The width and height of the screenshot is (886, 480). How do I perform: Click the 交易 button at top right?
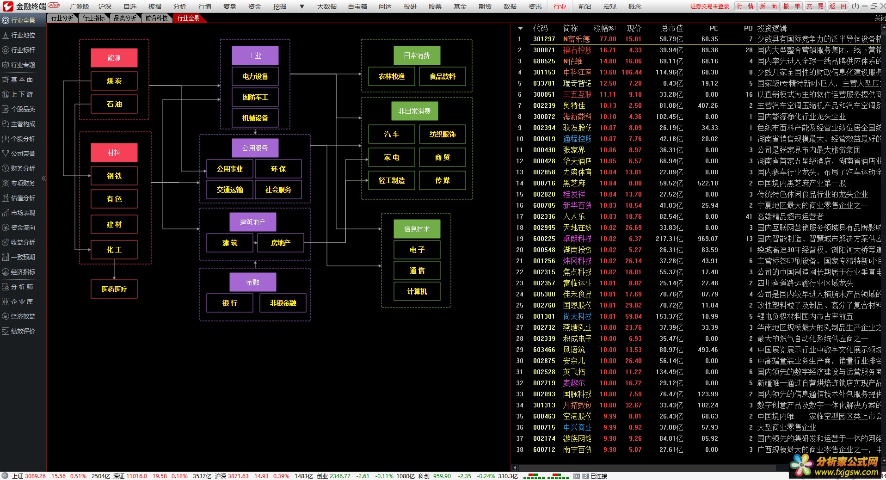(815, 6)
